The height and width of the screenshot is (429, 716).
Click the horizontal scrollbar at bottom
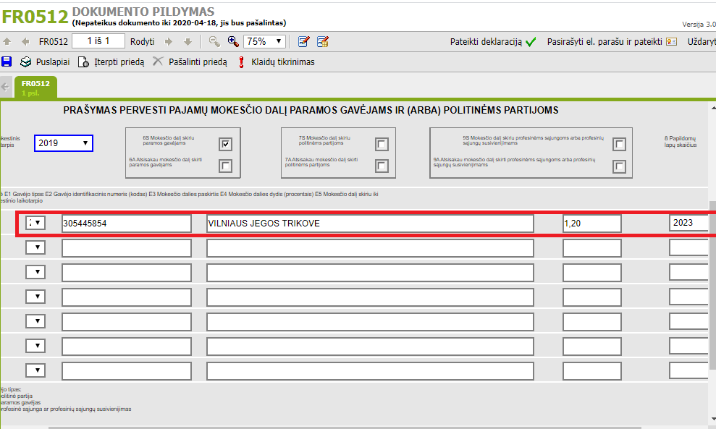point(345,428)
